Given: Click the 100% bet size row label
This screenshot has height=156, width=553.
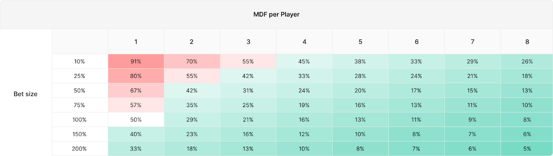Looking at the screenshot, I should click(x=79, y=120).
